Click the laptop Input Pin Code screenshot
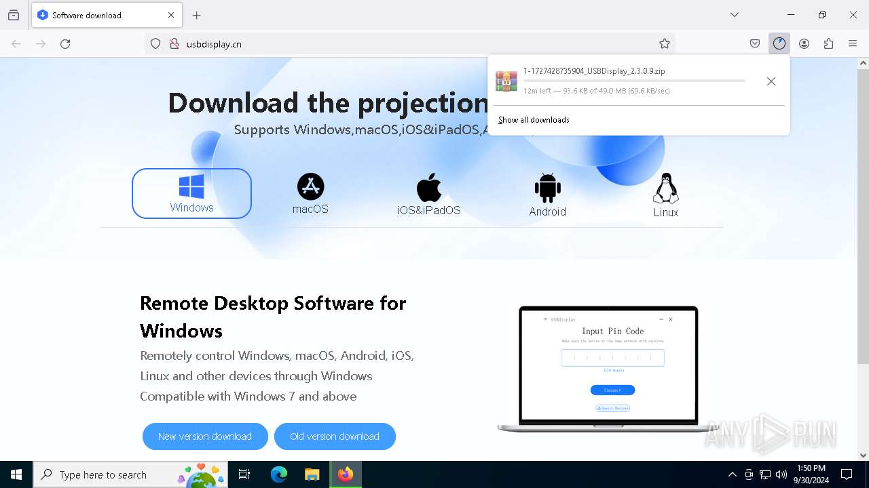 [608, 369]
